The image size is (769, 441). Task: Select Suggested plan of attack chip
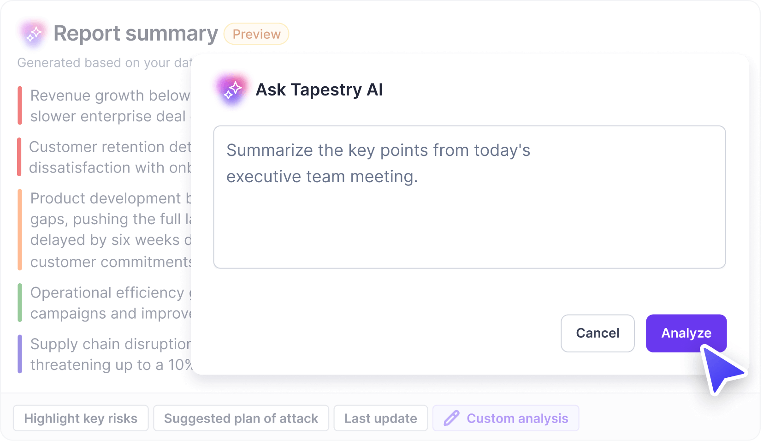click(241, 418)
